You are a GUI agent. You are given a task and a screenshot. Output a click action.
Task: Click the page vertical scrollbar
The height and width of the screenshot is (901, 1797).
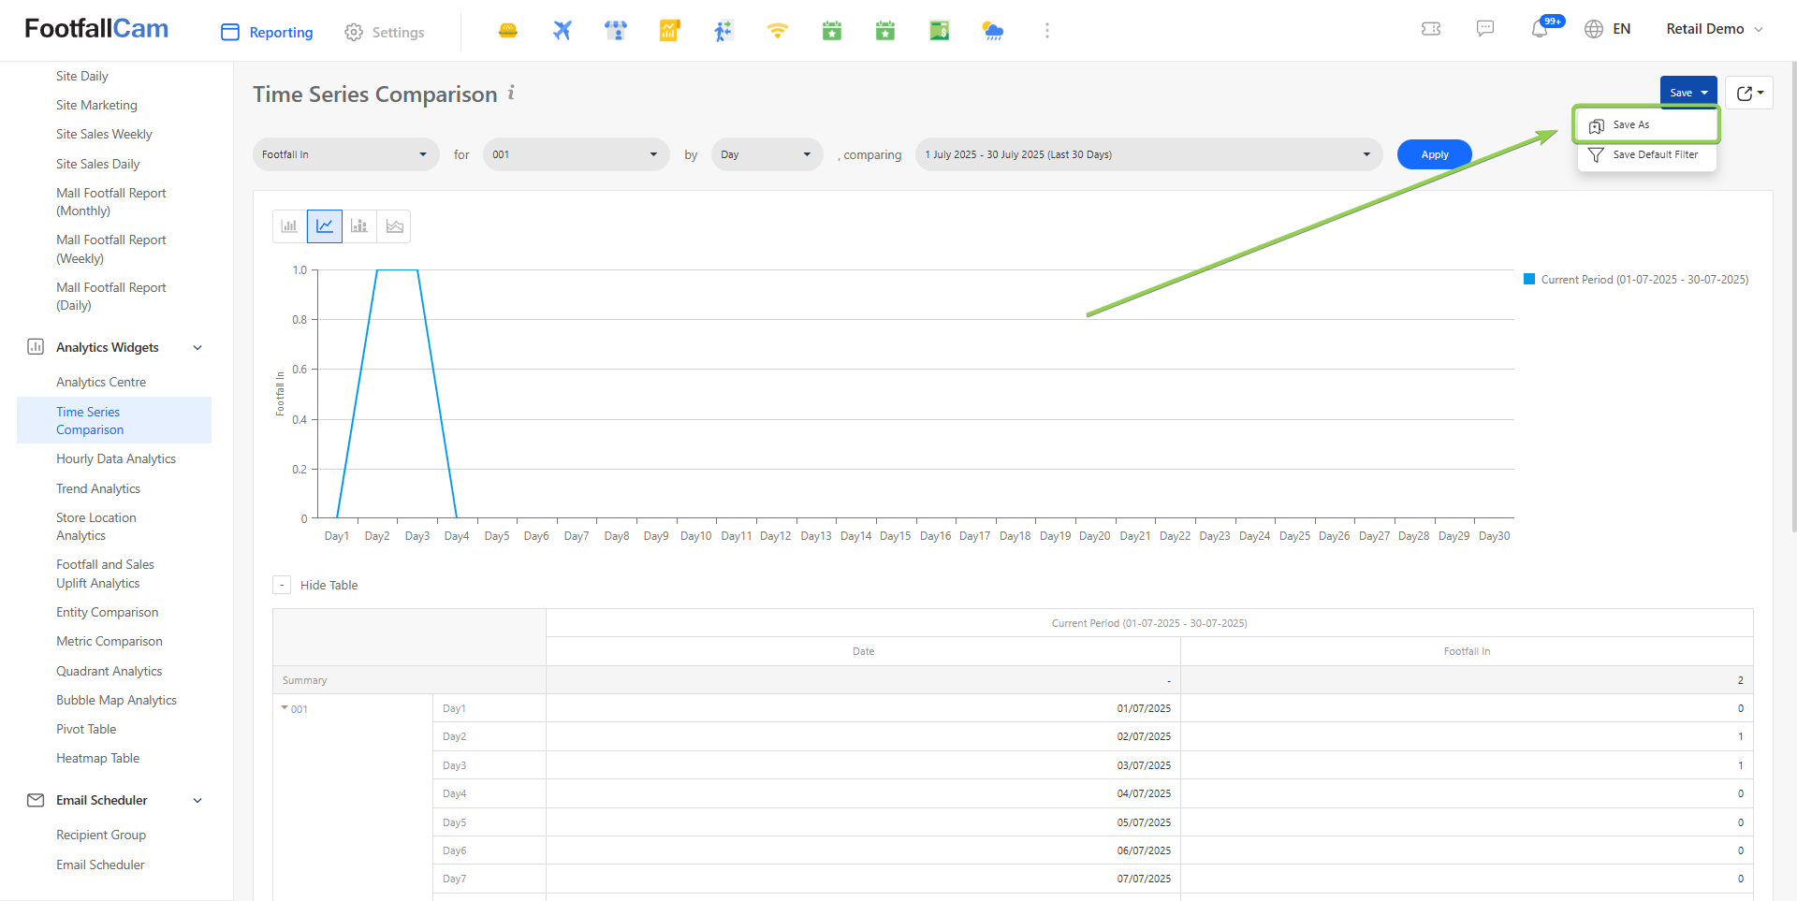(x=1792, y=299)
